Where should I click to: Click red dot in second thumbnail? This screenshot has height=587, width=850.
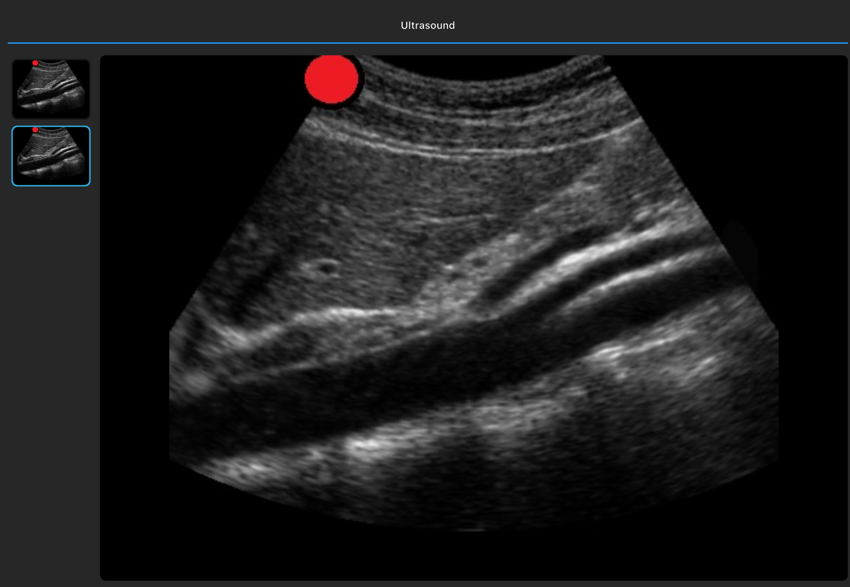(x=35, y=130)
